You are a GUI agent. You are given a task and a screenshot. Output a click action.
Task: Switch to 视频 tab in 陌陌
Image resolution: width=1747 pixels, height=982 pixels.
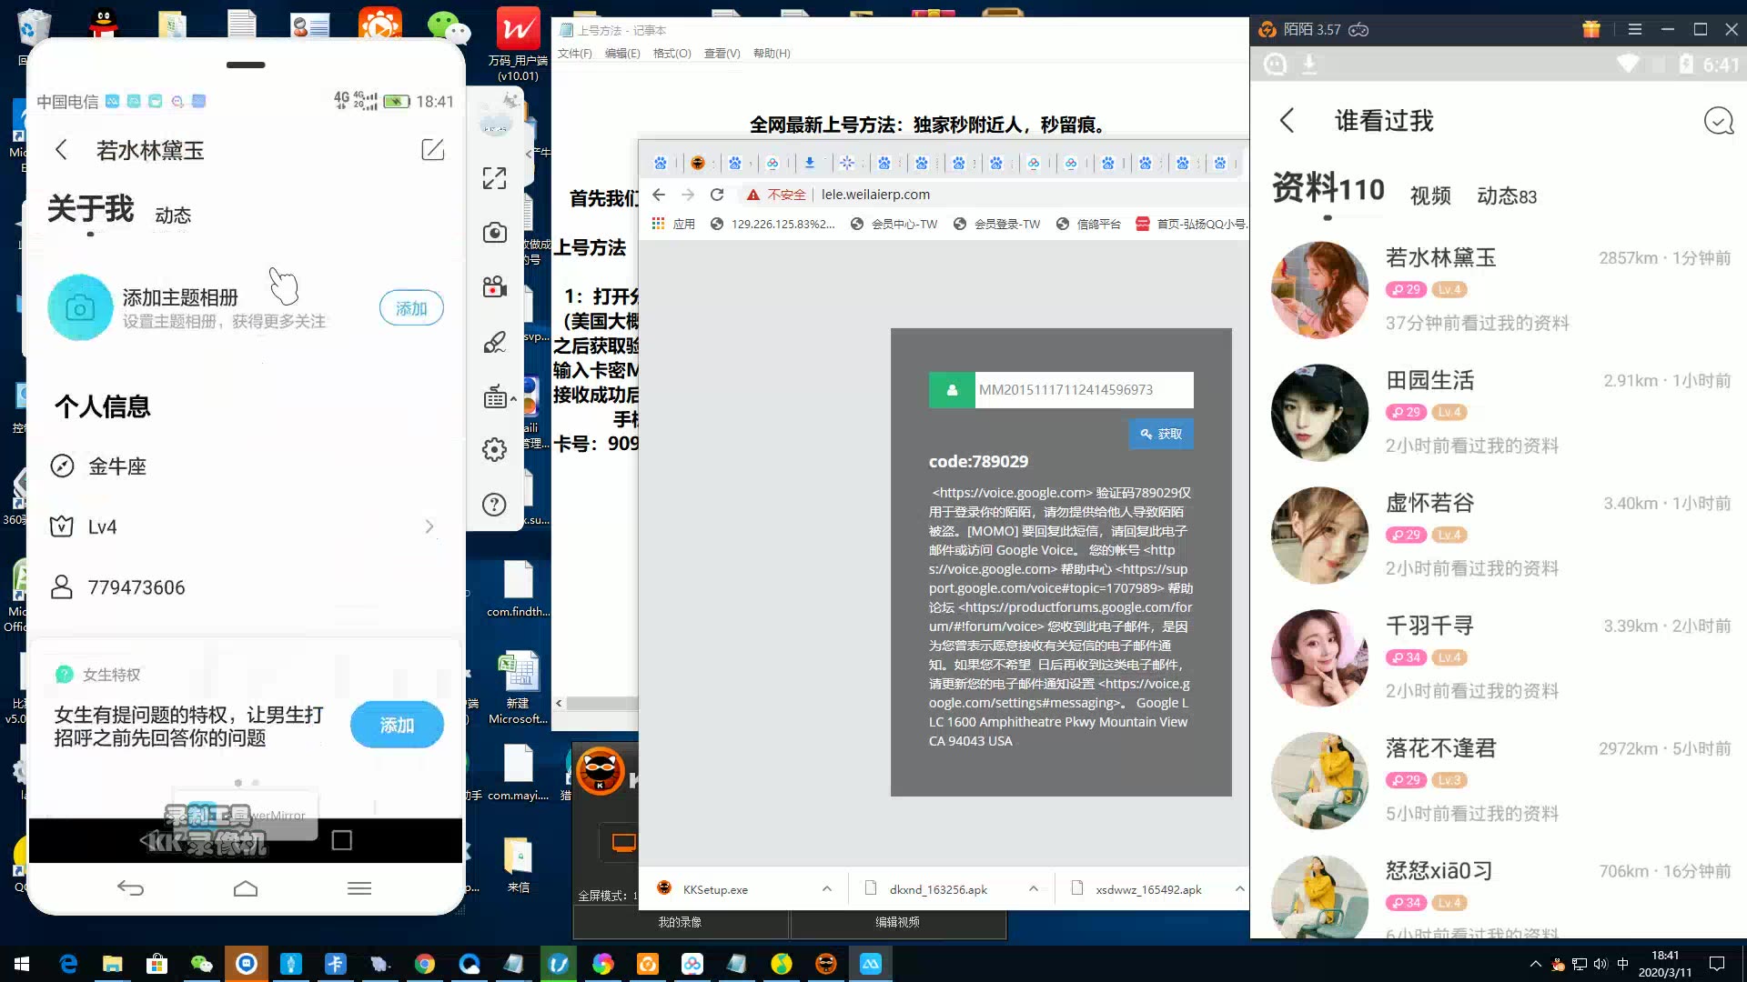coord(1430,195)
